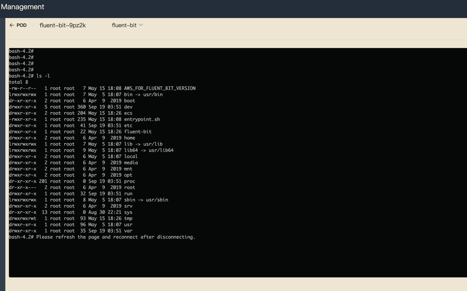467x291 pixels.
Task: Focus the terminal's empty area below output
Action: point(238,258)
